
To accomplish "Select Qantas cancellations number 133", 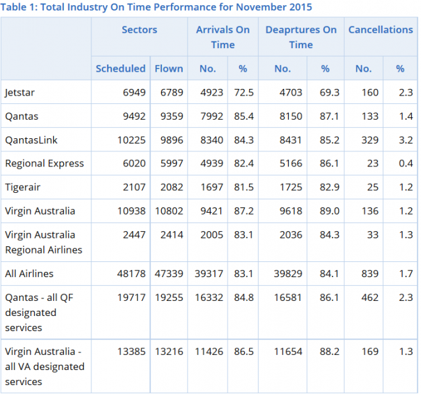I will coord(370,117).
